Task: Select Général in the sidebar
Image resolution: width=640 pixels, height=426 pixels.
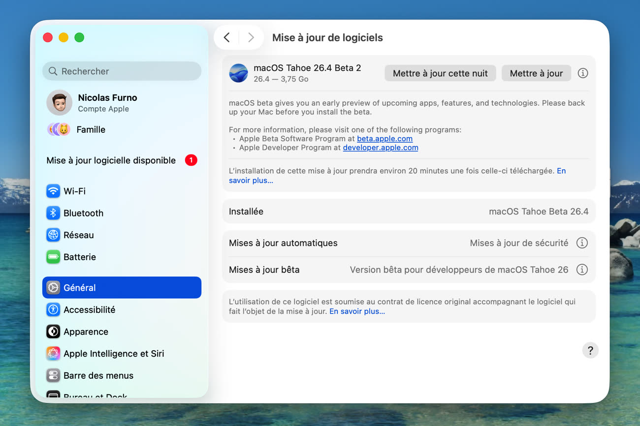Action: point(122,287)
